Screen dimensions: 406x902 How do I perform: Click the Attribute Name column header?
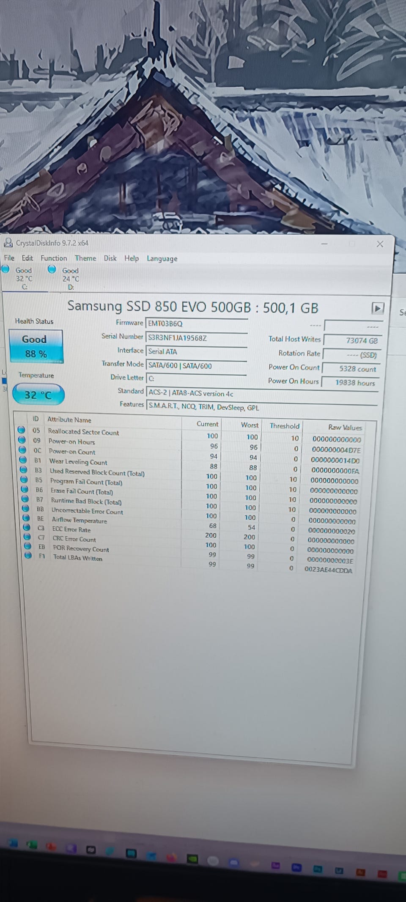pyautogui.click(x=69, y=419)
